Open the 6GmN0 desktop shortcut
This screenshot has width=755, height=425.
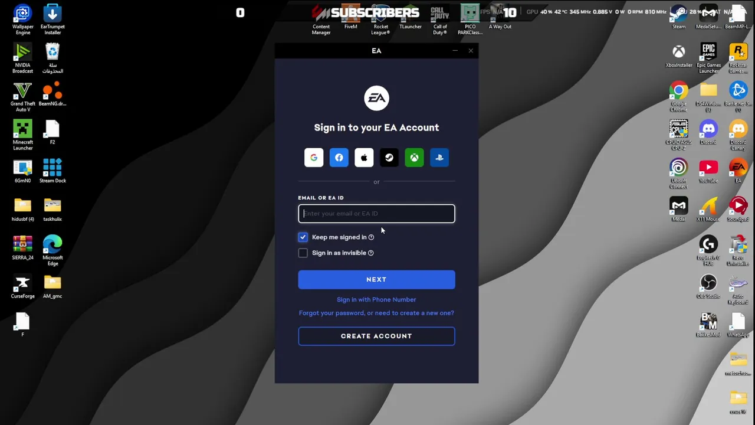click(x=22, y=171)
